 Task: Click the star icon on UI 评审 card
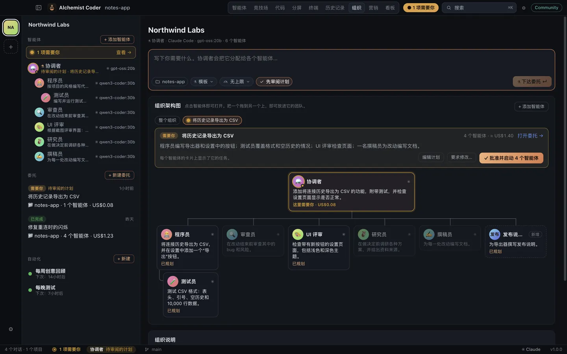[x=343, y=234]
